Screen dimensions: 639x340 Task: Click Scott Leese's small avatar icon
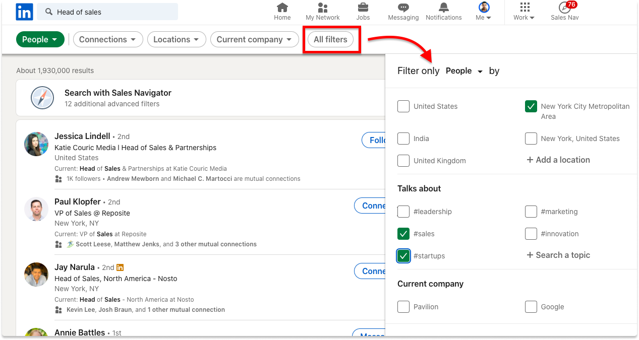pos(70,244)
